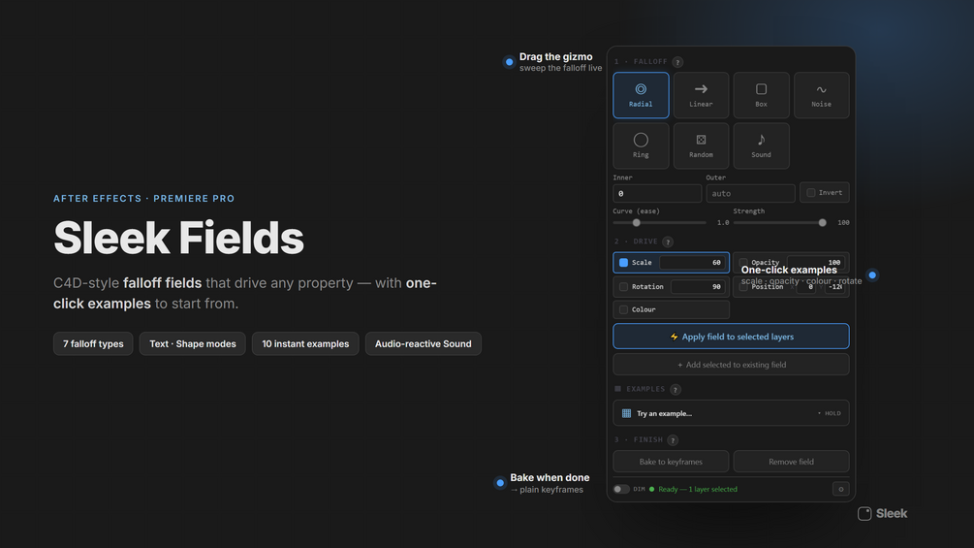Edit the Rotation value 90 field
The height and width of the screenshot is (548, 974).
coord(698,287)
